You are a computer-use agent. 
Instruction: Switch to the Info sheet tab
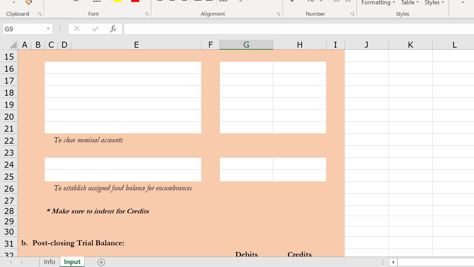50,262
